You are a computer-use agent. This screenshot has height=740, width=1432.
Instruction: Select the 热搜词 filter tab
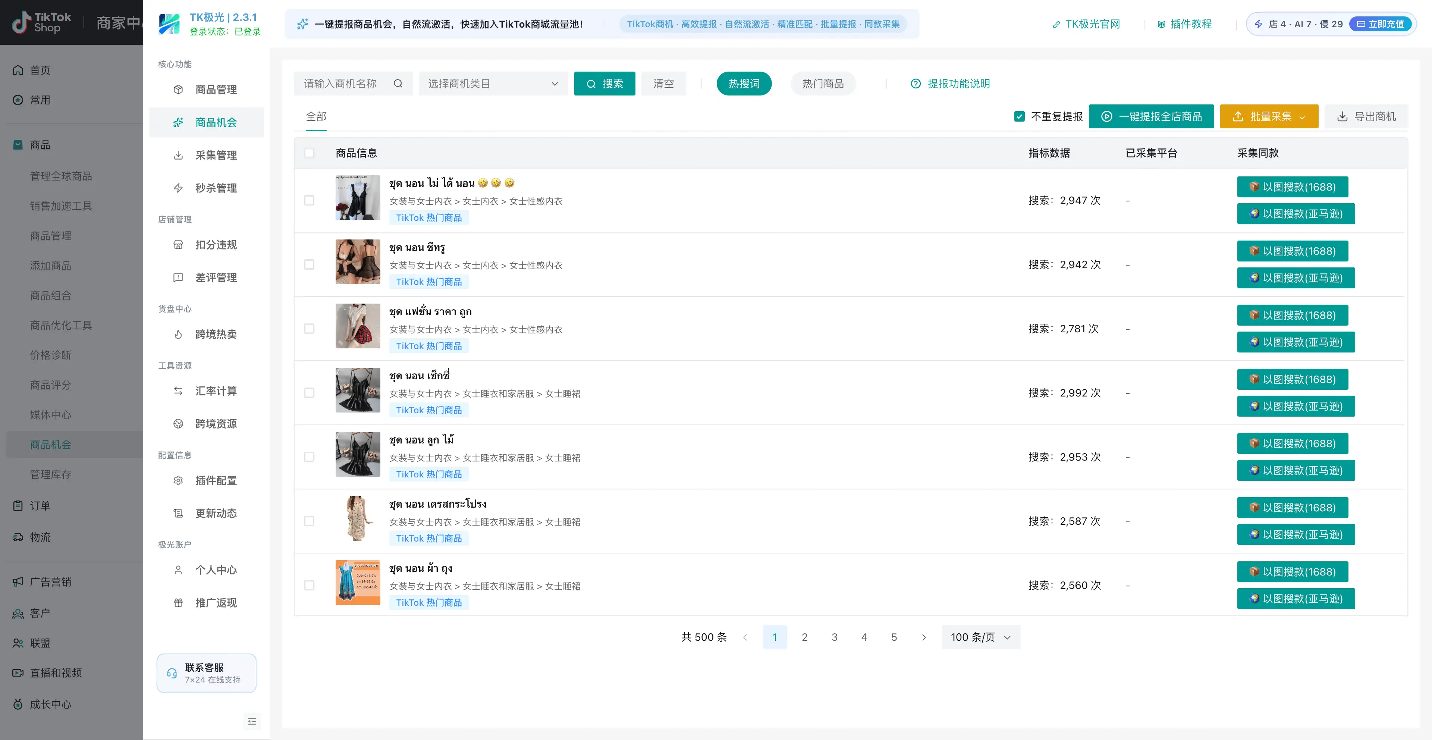(x=744, y=84)
